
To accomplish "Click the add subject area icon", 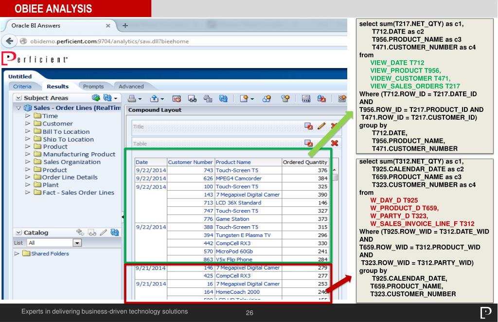I will 96,98.
